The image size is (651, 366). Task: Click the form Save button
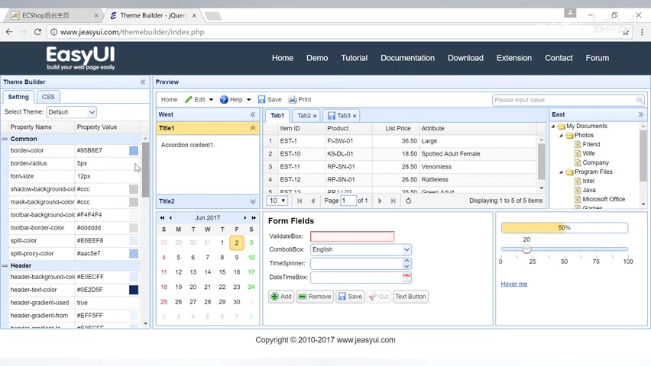(350, 297)
